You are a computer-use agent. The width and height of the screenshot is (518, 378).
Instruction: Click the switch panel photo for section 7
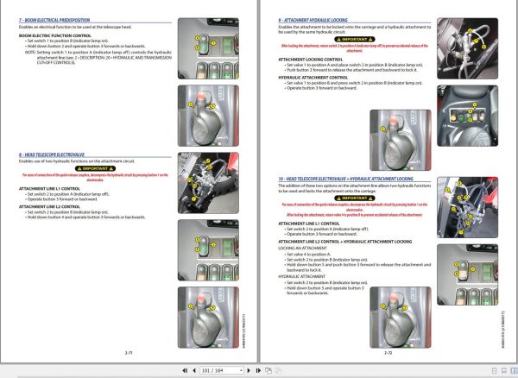point(208,48)
